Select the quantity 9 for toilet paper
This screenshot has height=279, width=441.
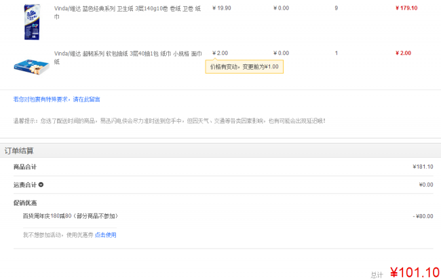[336, 8]
